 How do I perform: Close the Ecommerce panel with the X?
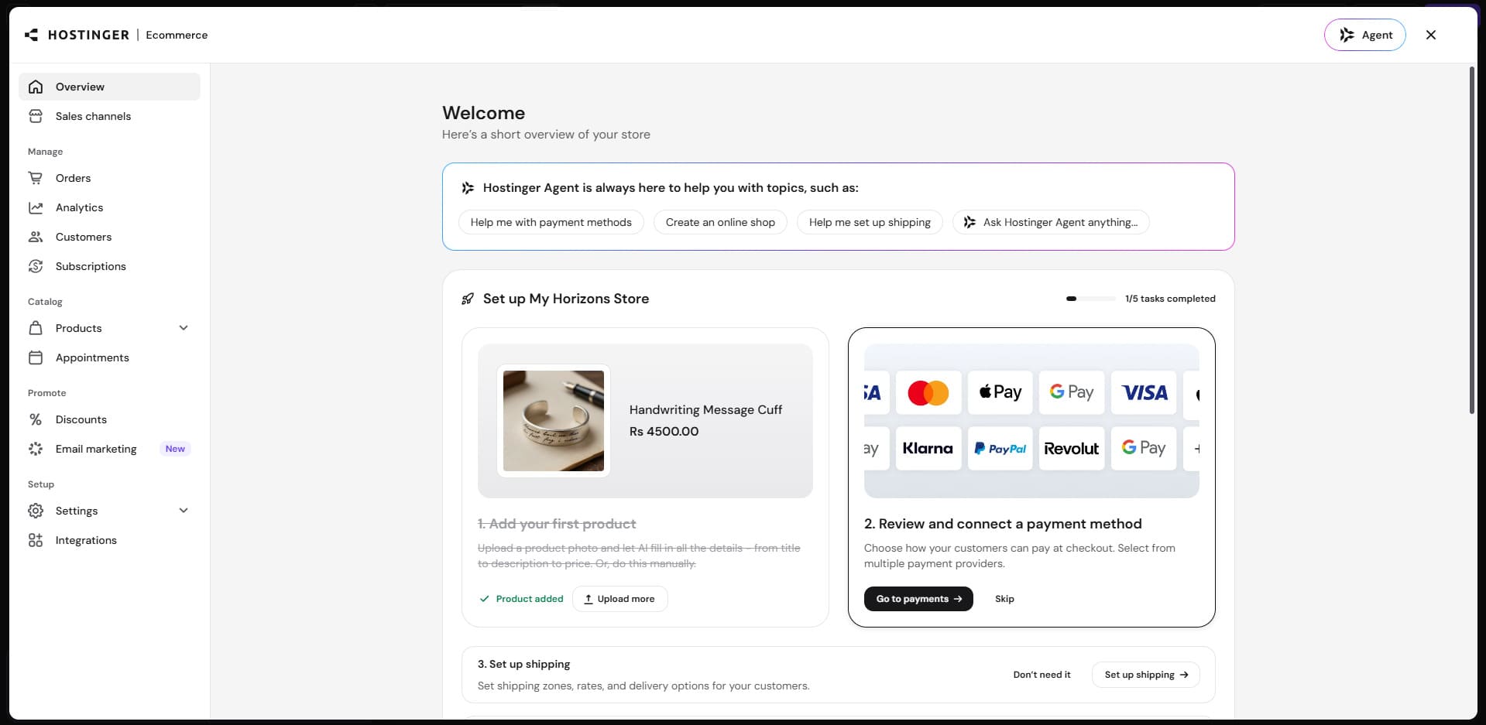coord(1430,35)
